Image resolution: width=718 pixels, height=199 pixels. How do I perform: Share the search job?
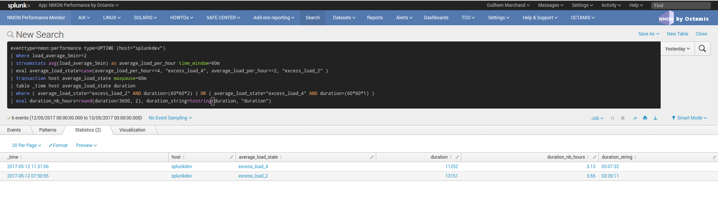pos(635,118)
